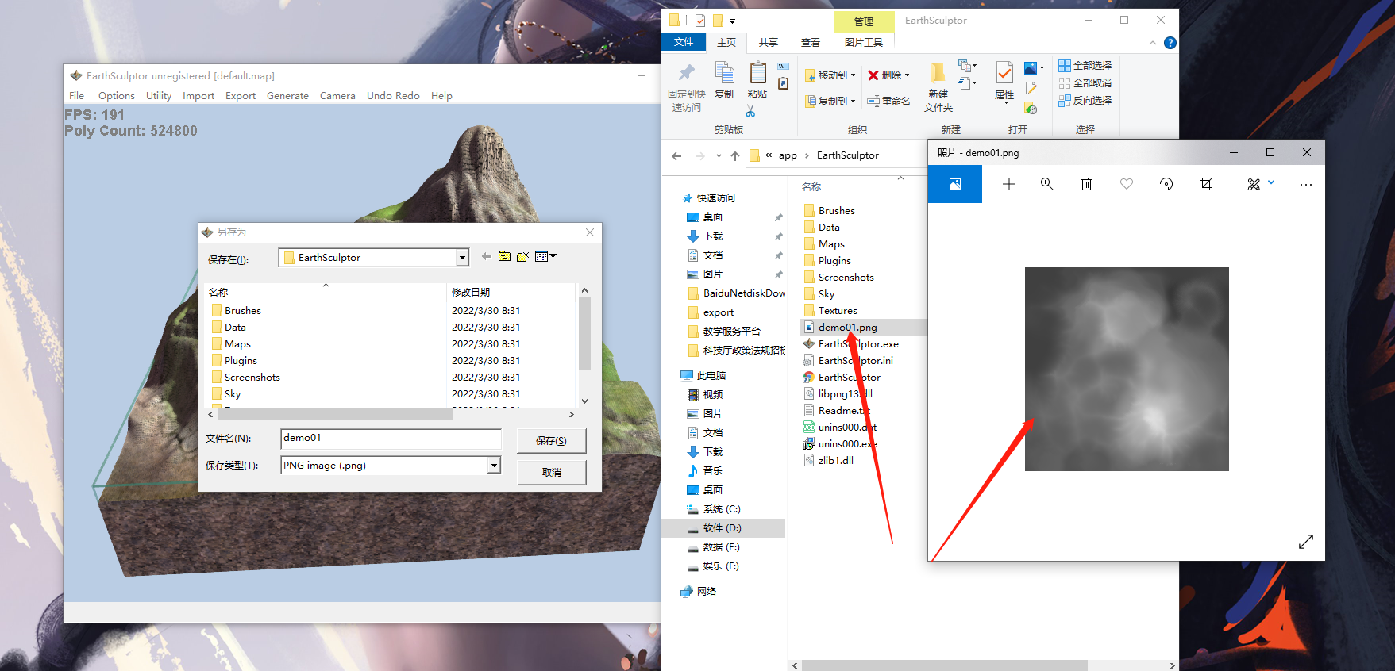Open the edit and create tool in Photos
This screenshot has height=671, width=1395.
pos(1254,184)
